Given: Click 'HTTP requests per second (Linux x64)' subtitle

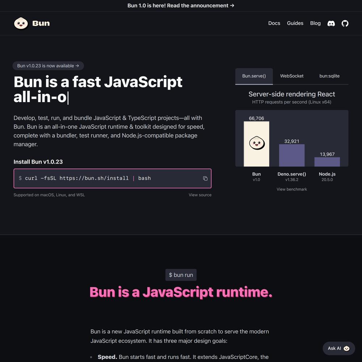Looking at the screenshot, I should click(291, 102).
